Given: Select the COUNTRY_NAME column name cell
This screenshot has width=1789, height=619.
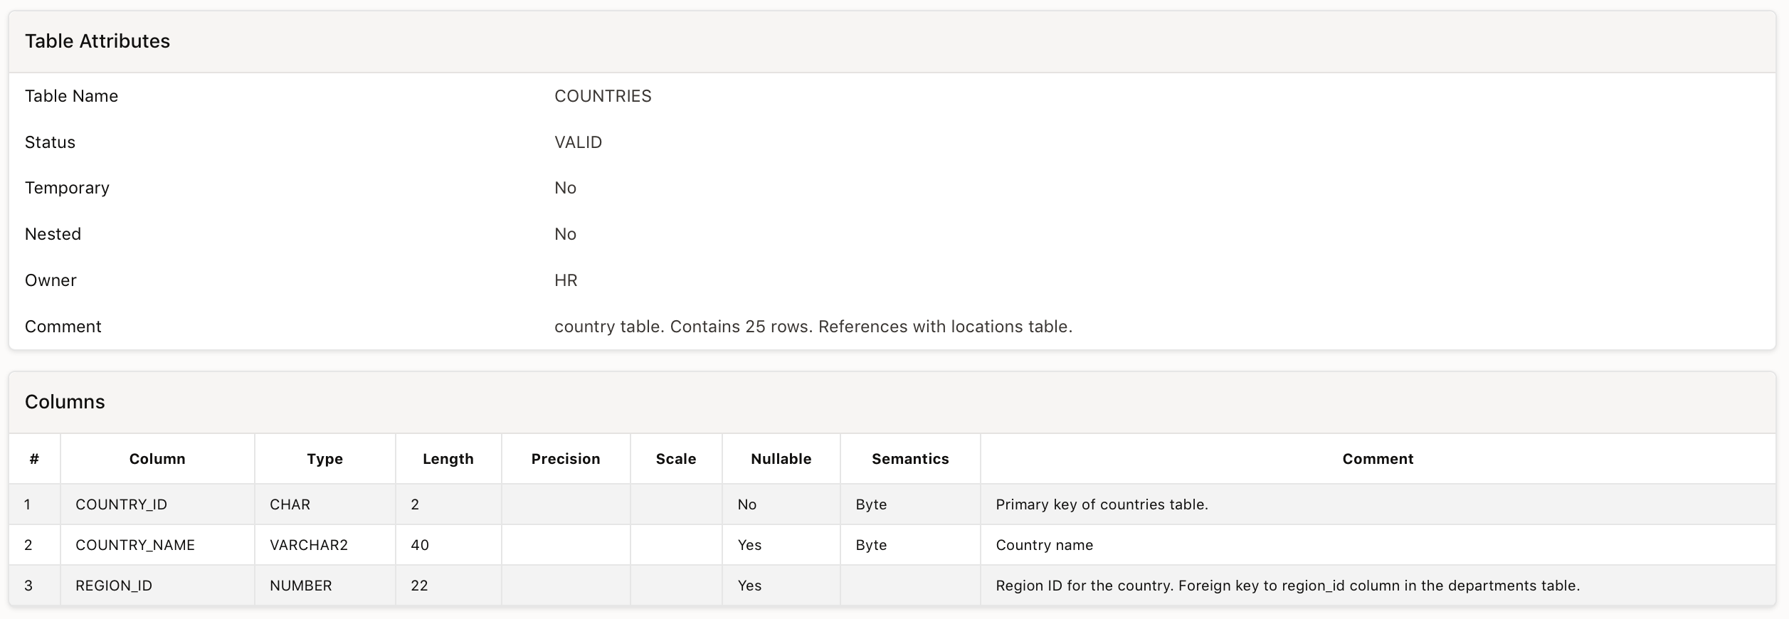Looking at the screenshot, I should (x=157, y=545).
